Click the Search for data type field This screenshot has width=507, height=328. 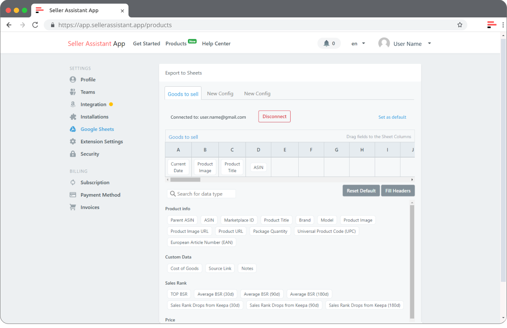201,194
